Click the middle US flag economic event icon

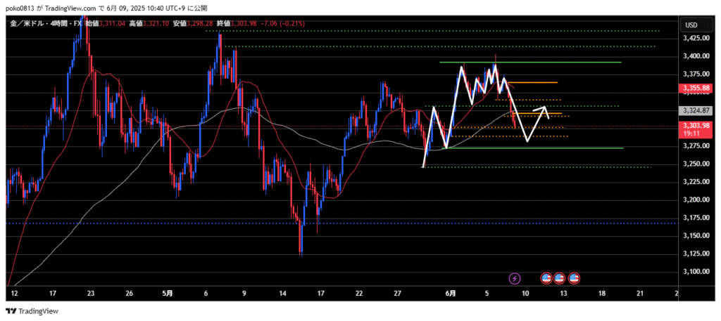[560, 278]
